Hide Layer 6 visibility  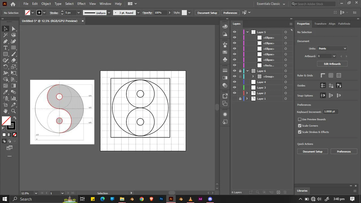click(234, 71)
